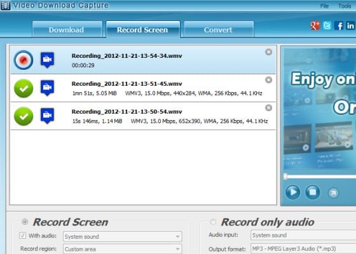Click the preview player seek slider handle

point(285,177)
